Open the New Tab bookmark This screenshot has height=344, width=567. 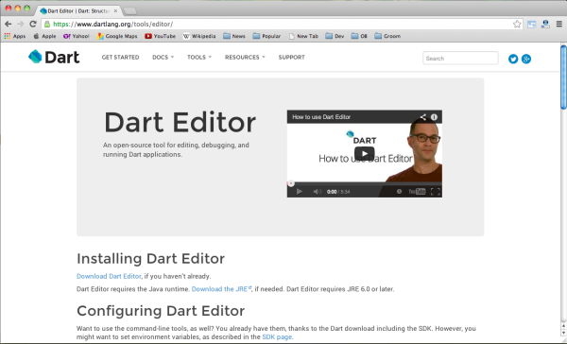pos(303,36)
